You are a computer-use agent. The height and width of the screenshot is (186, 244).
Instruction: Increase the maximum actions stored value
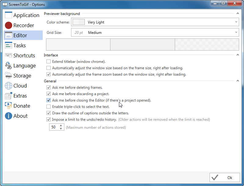[61, 126]
